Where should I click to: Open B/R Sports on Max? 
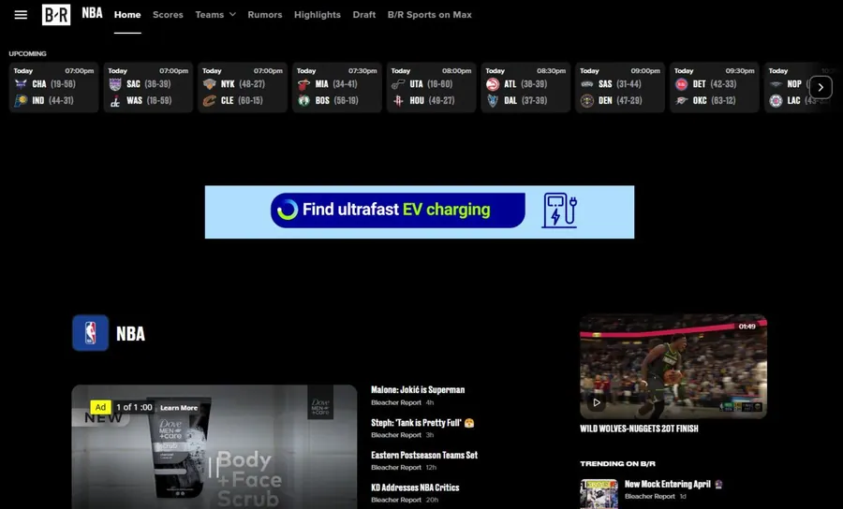430,14
